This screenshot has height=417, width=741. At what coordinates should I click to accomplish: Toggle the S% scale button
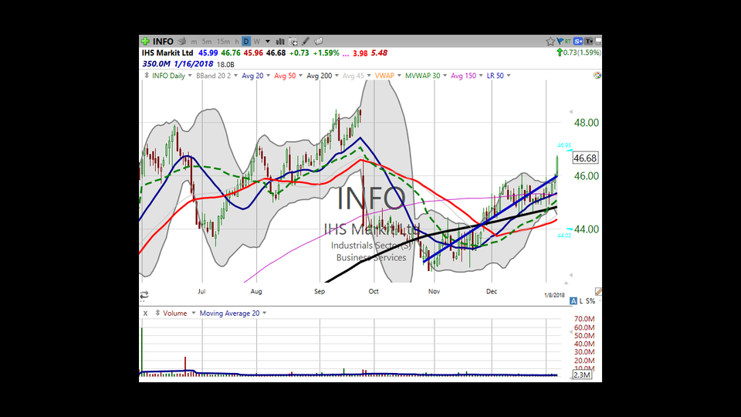click(x=590, y=301)
